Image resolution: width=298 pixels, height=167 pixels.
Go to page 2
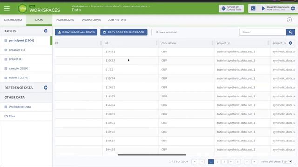(217, 161)
